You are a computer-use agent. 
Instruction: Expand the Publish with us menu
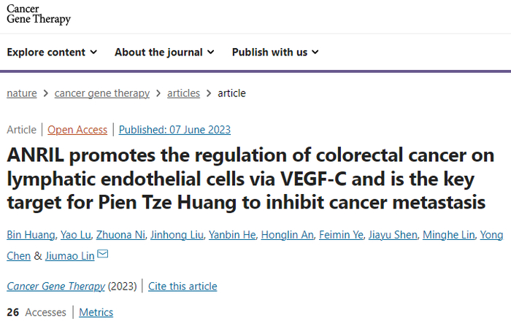[275, 52]
